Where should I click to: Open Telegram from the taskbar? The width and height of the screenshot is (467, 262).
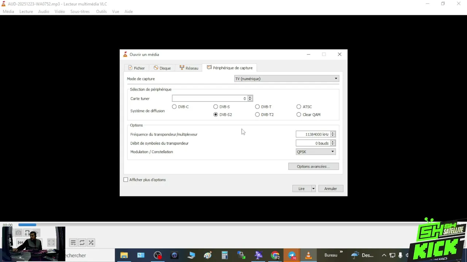(x=292, y=255)
